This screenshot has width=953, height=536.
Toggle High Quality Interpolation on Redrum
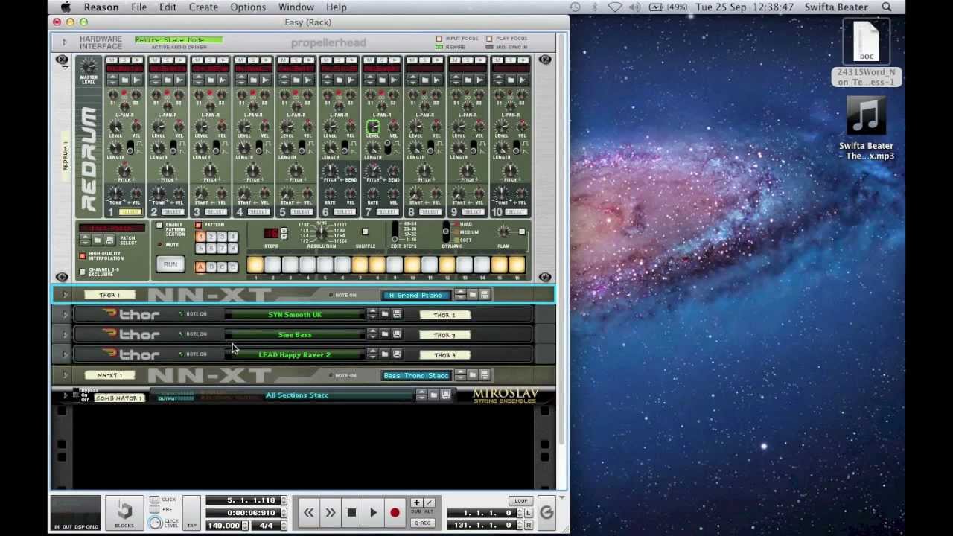pos(83,256)
